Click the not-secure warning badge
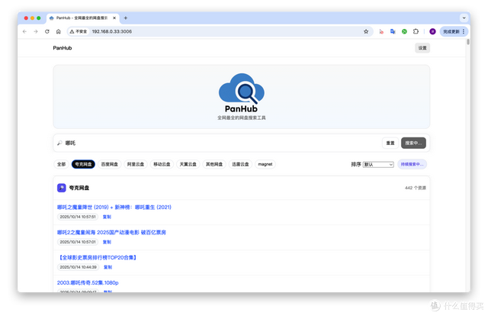 pyautogui.click(x=79, y=31)
